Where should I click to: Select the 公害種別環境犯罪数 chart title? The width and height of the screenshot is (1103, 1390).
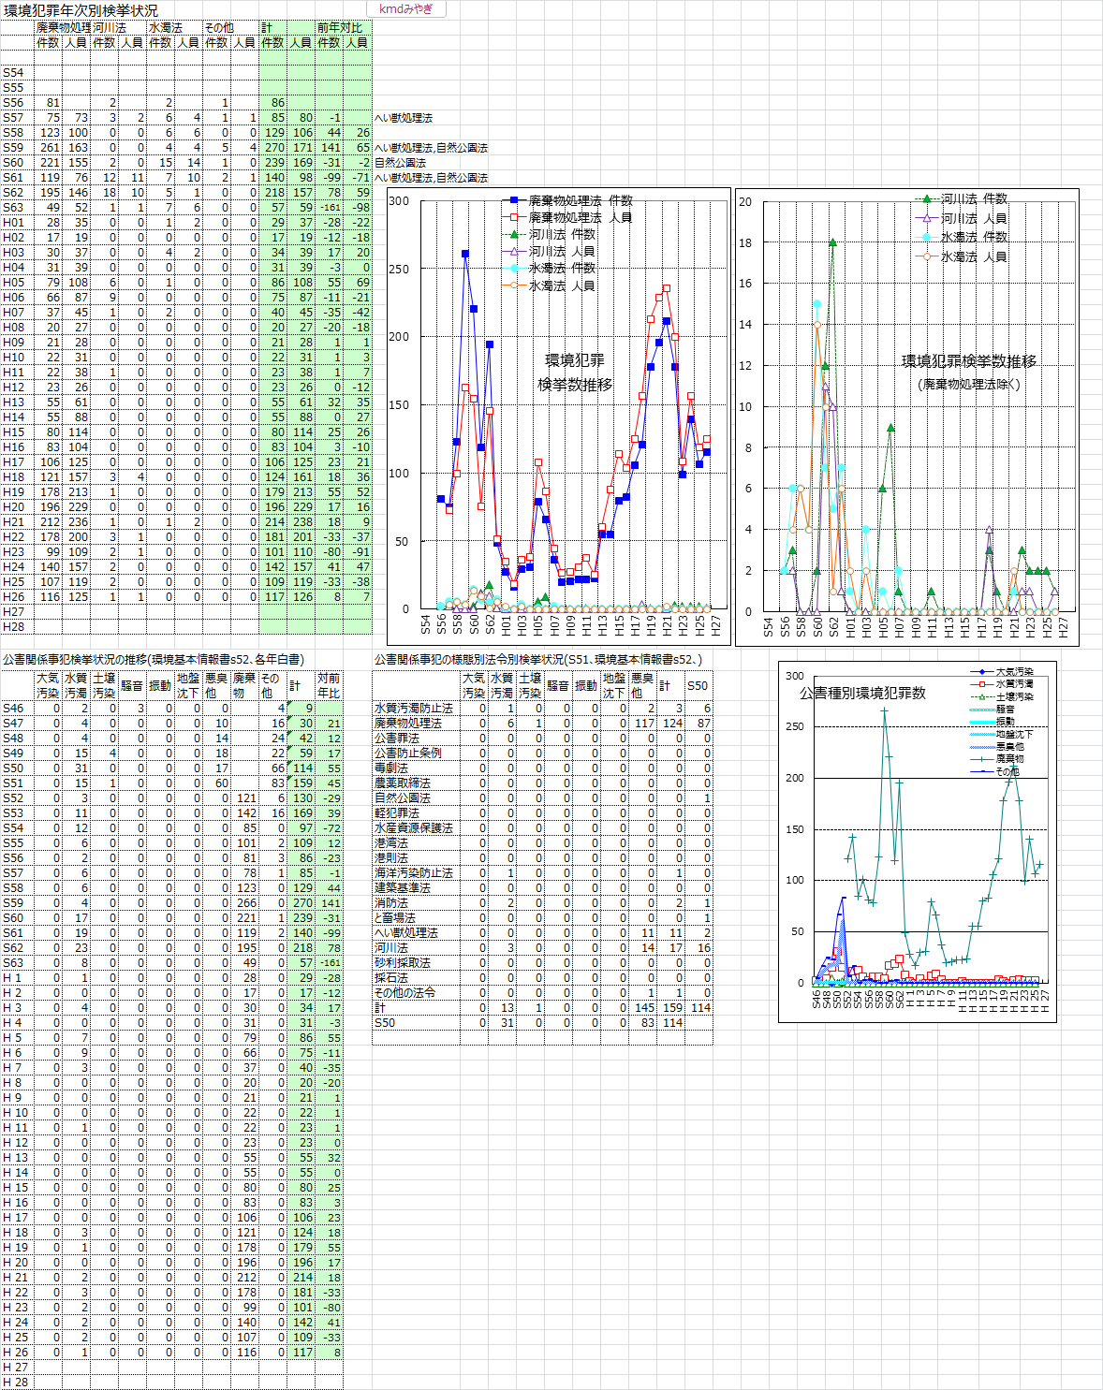coord(862,694)
